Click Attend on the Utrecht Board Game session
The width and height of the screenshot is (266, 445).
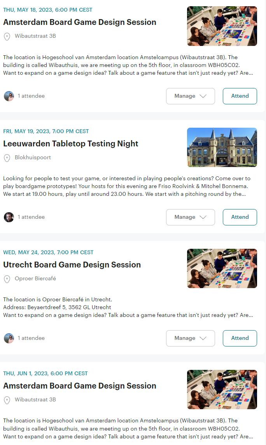click(x=240, y=338)
